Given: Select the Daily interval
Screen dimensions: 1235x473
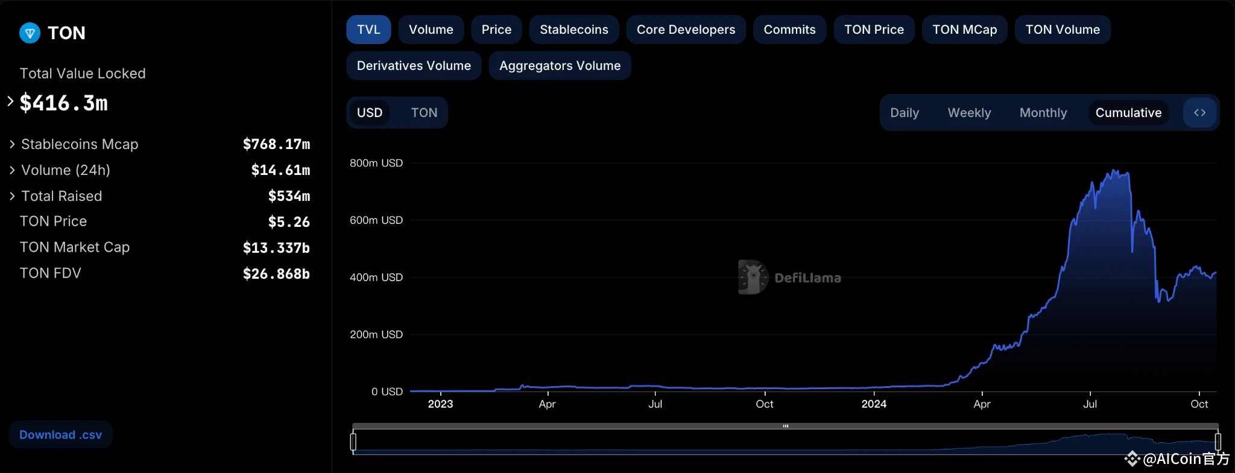Looking at the screenshot, I should coord(905,113).
